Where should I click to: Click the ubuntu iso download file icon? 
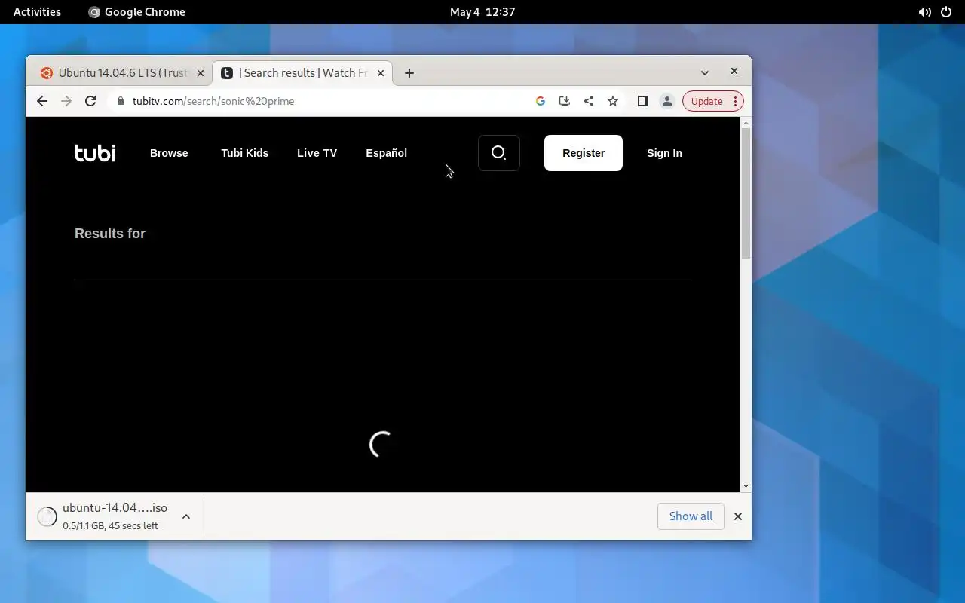(x=47, y=516)
